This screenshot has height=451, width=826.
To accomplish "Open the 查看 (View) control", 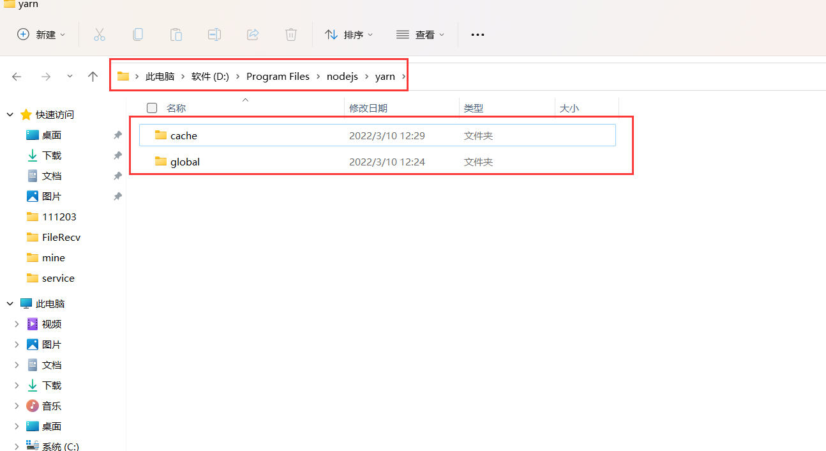I will coord(420,34).
